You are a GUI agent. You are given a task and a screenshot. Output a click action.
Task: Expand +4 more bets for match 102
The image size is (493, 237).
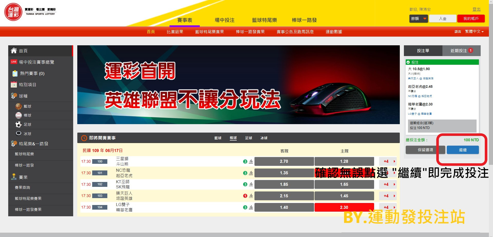[388, 184]
